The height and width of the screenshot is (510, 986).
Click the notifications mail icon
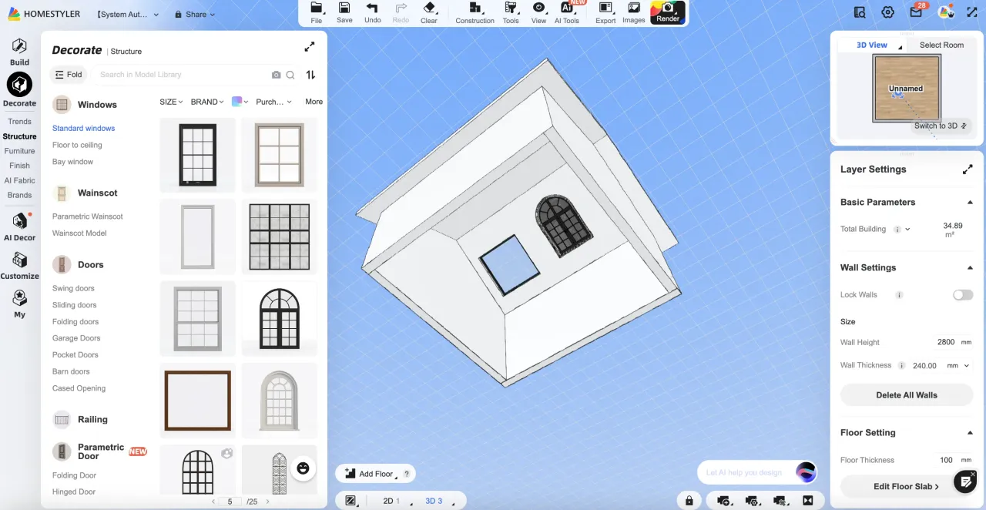tap(916, 12)
